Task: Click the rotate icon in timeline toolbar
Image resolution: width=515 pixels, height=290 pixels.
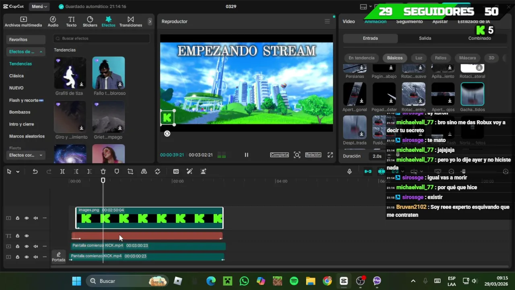Action: (157, 172)
